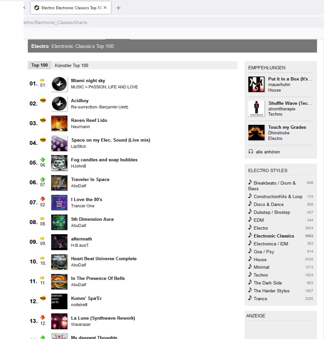Click the Shuffle Wave recommendation thumbnail
Image resolution: width=324 pixels, height=339 pixels.
point(256,108)
